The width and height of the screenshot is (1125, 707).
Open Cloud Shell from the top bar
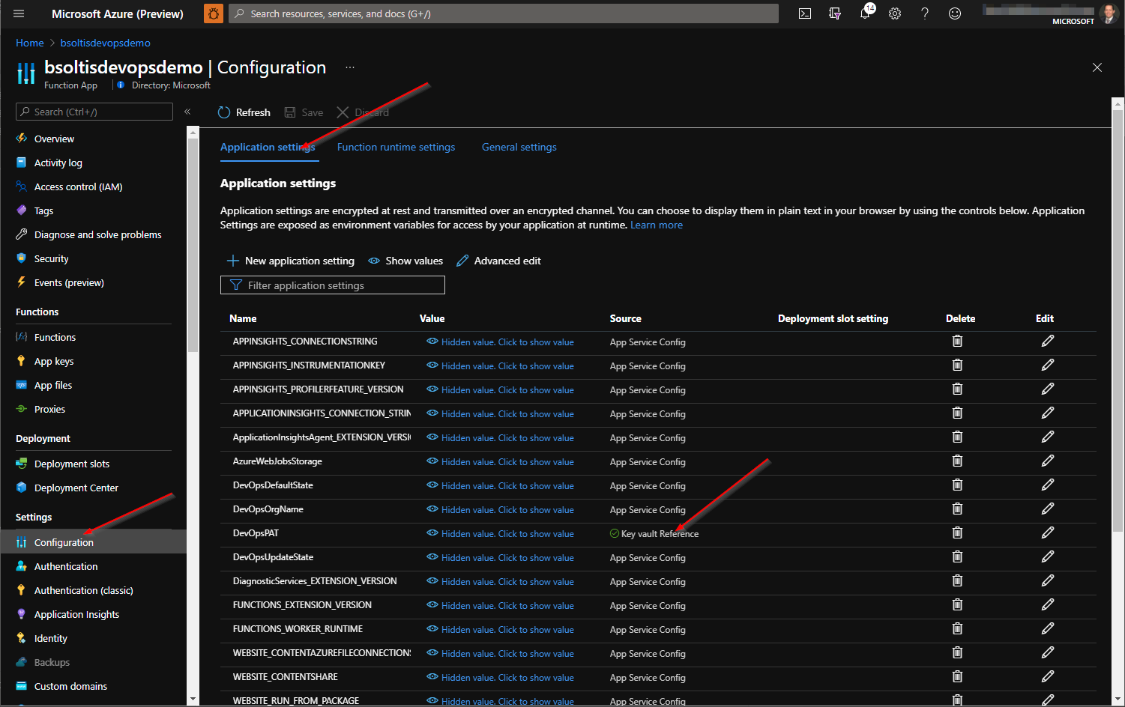pos(805,13)
